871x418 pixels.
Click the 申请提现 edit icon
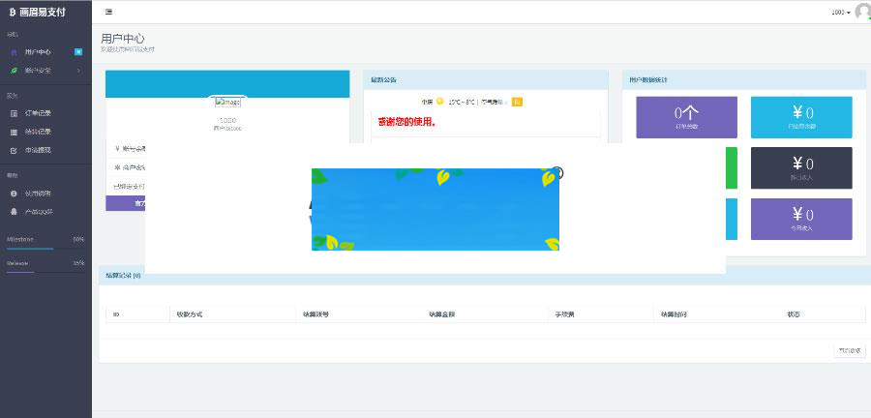coord(14,150)
